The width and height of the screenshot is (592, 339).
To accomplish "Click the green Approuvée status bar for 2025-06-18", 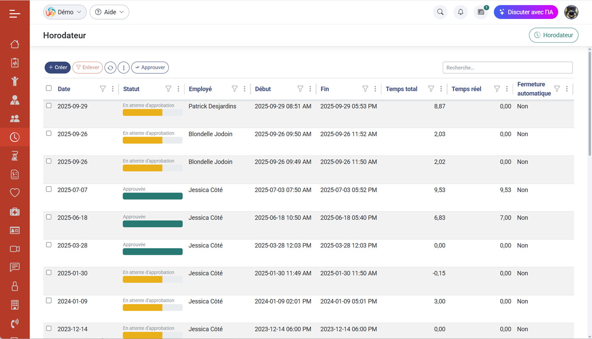I will coord(153,224).
